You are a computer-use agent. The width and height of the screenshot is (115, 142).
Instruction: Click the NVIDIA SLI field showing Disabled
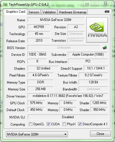click(68, 117)
